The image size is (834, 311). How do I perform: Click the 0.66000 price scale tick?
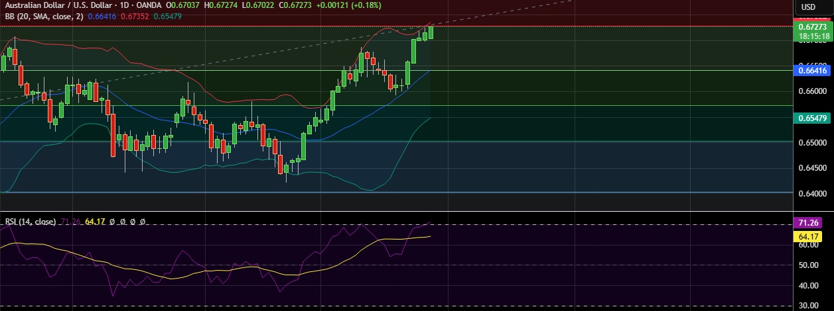click(x=812, y=91)
